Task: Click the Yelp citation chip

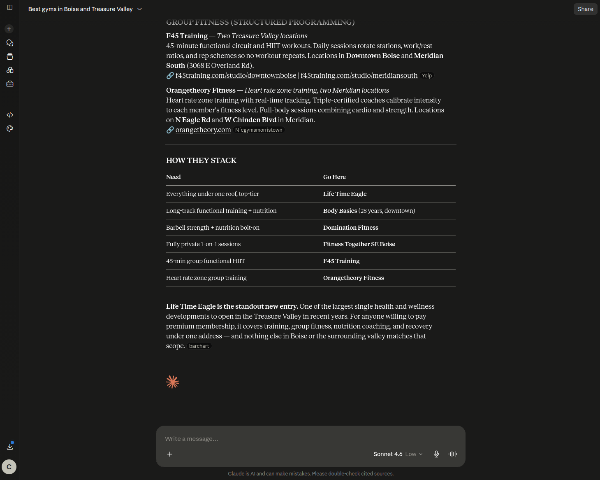Action: (427, 76)
